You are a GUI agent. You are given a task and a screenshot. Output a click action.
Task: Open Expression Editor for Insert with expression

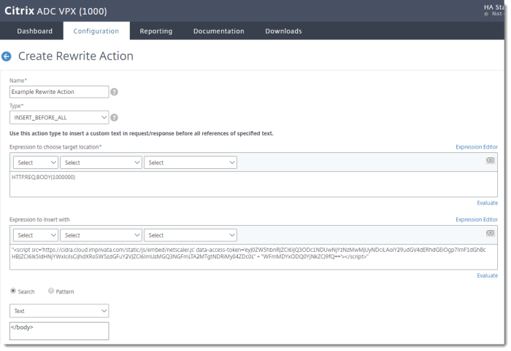click(477, 220)
